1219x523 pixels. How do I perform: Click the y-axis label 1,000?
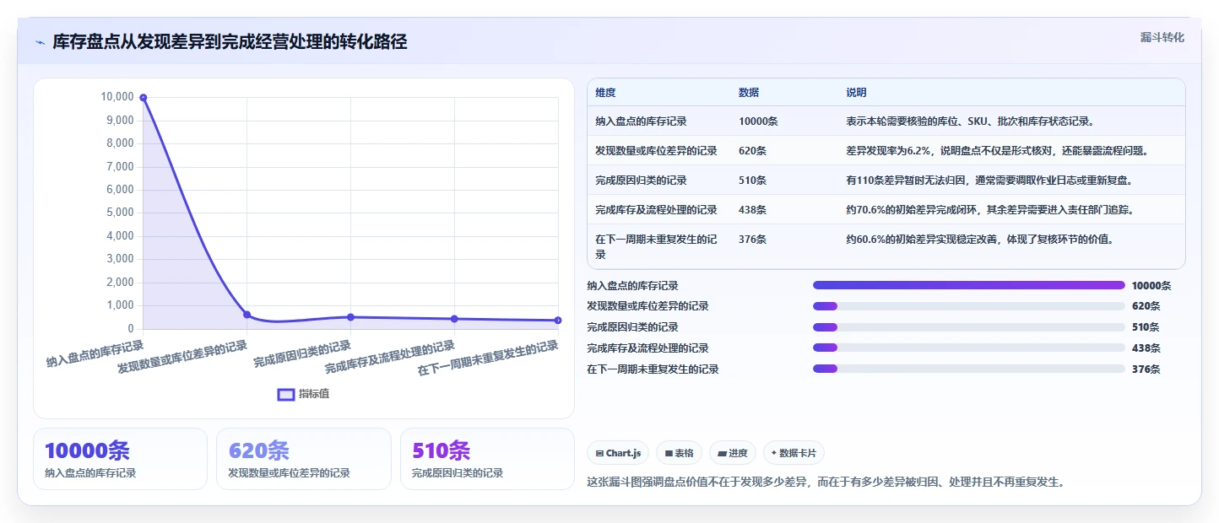(120, 305)
